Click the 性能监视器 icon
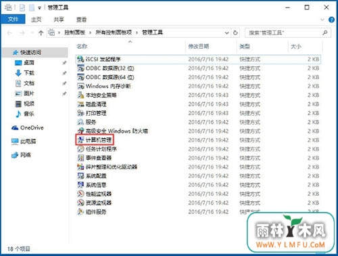The height and width of the screenshot is (256, 338). coord(80,194)
